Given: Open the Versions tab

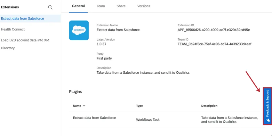Looking at the screenshot, I should (x=144, y=6).
